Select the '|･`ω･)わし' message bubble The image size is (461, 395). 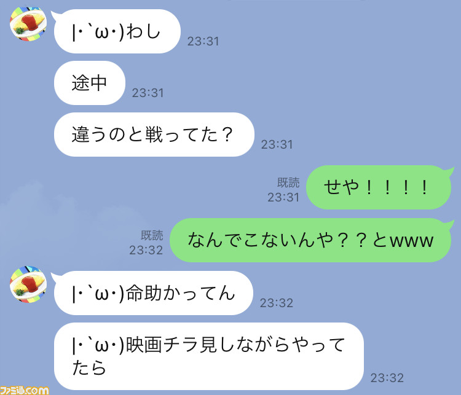click(117, 31)
